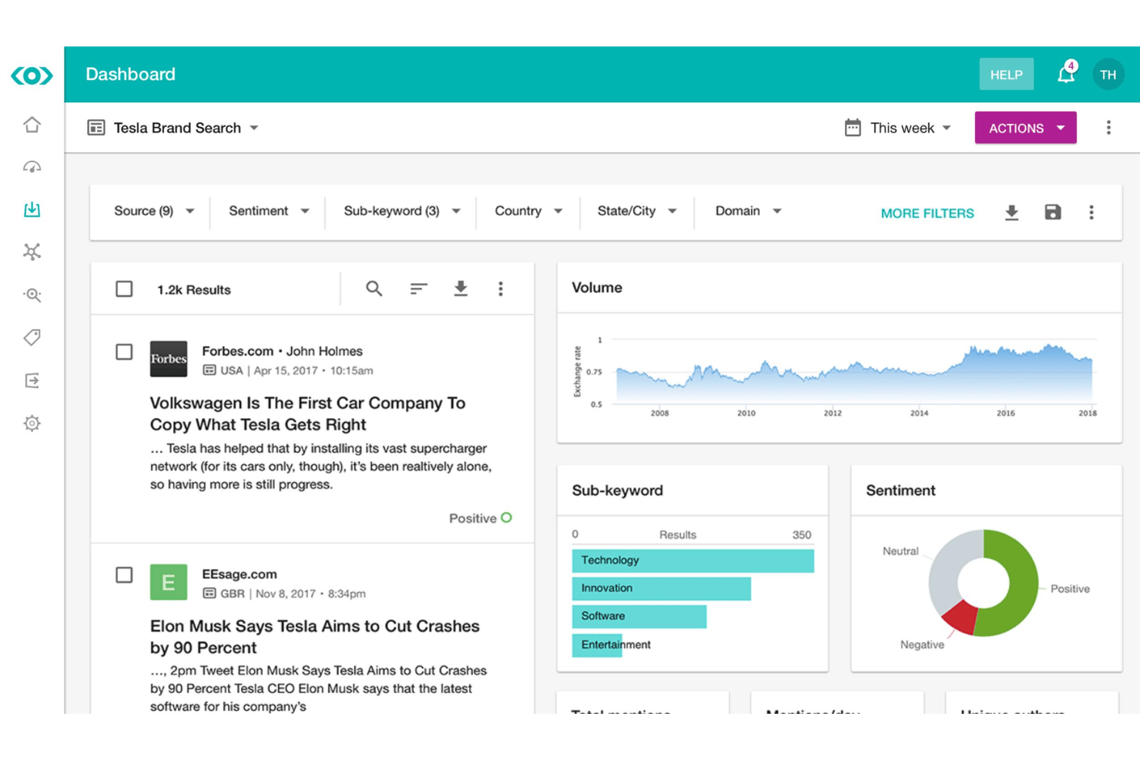Viewport: 1140px width, 760px height.
Task: Click the article type icon beside USA
Action: [x=210, y=370]
